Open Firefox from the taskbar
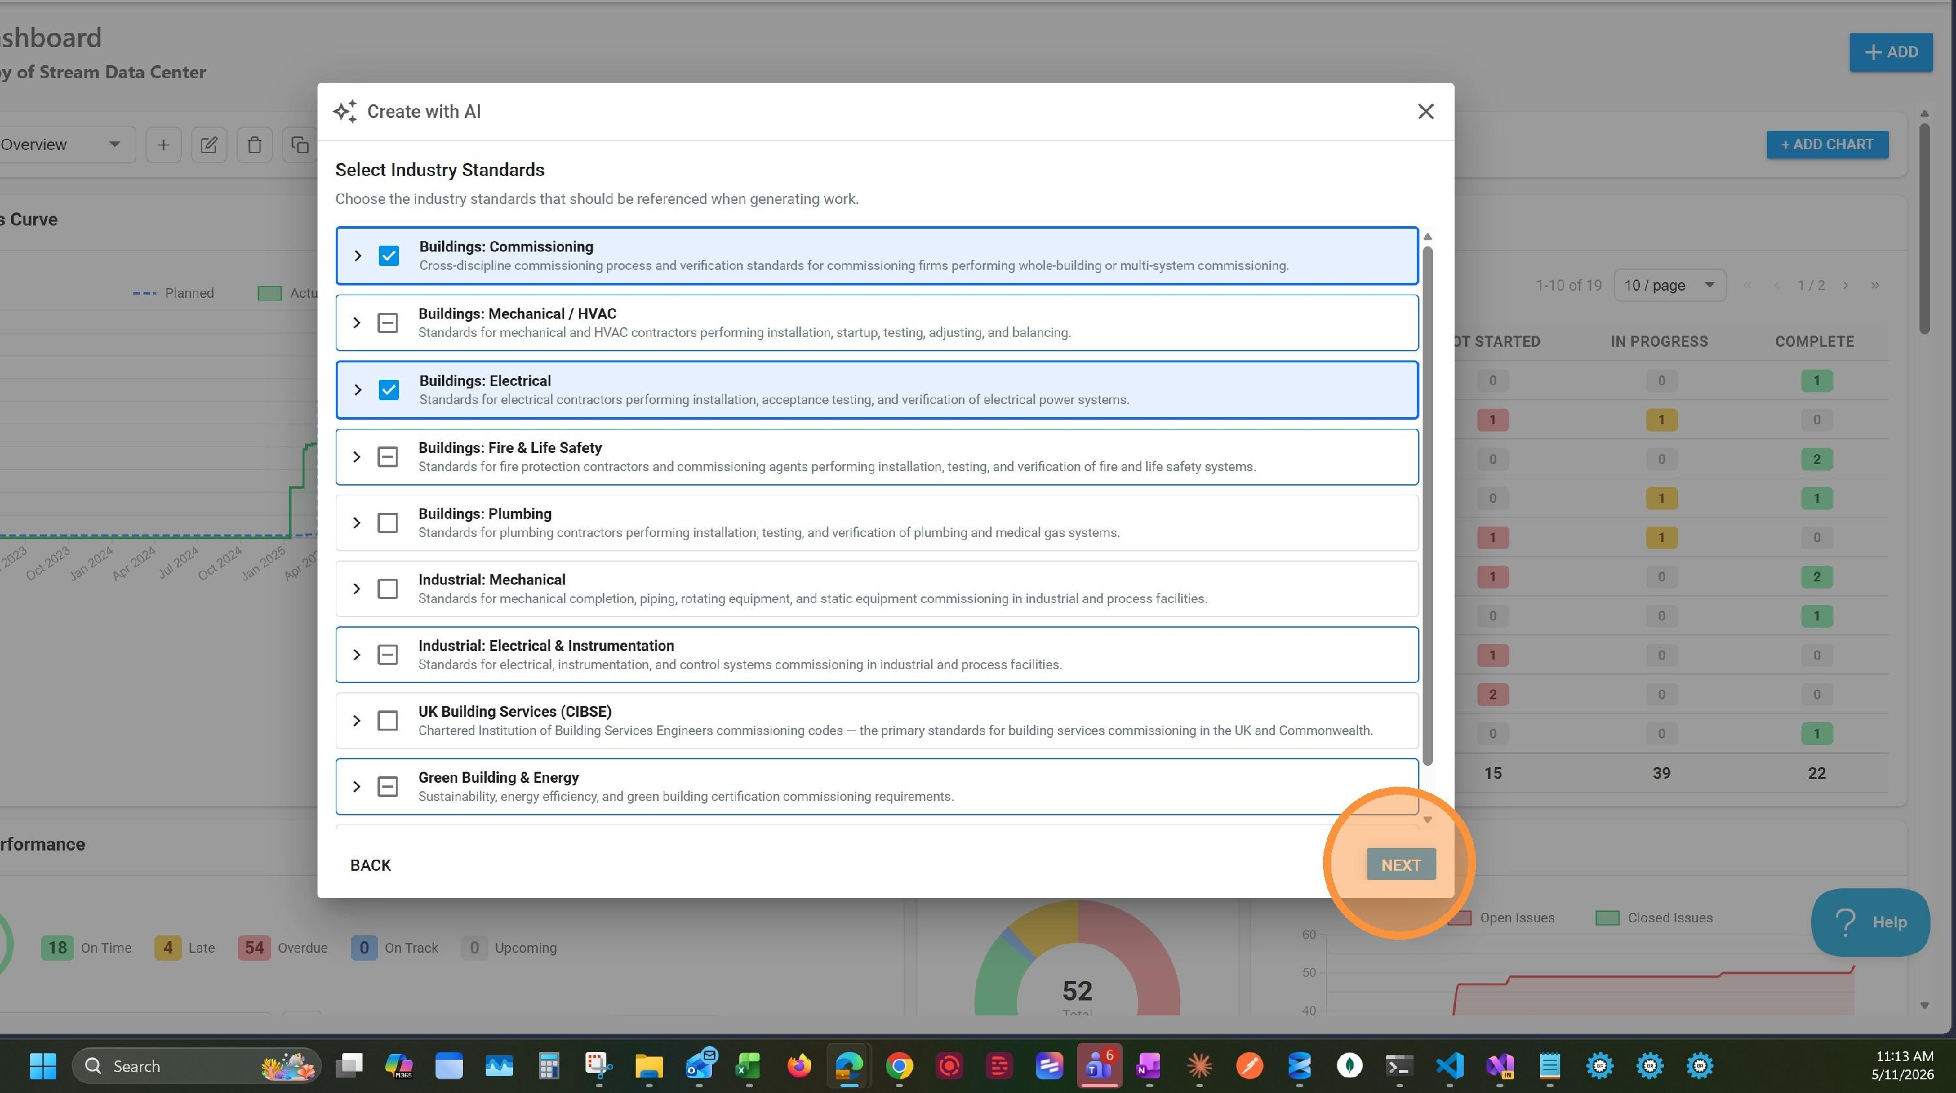Image resolution: width=1956 pixels, height=1093 pixels. click(799, 1066)
